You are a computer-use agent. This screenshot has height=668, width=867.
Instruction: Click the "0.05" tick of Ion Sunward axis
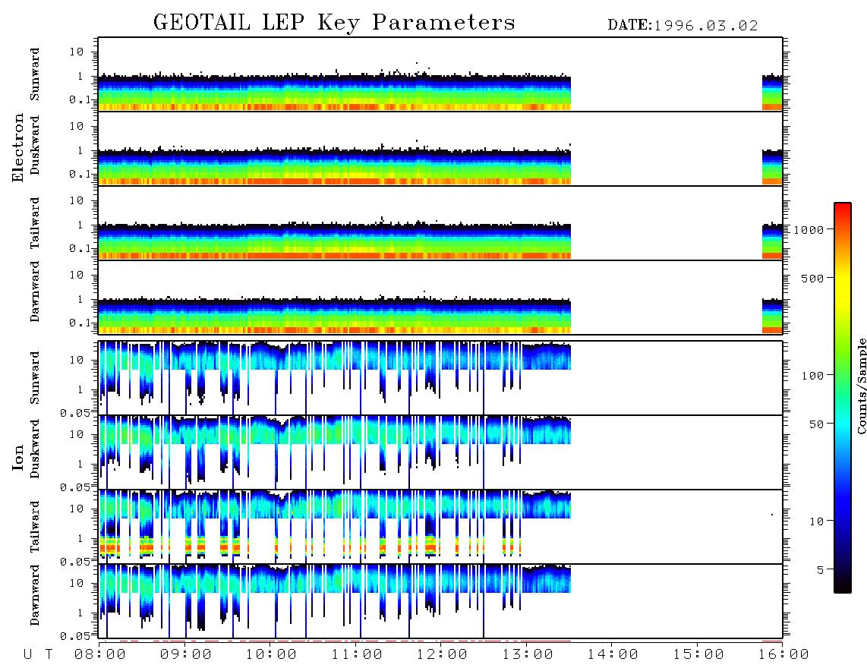75,412
